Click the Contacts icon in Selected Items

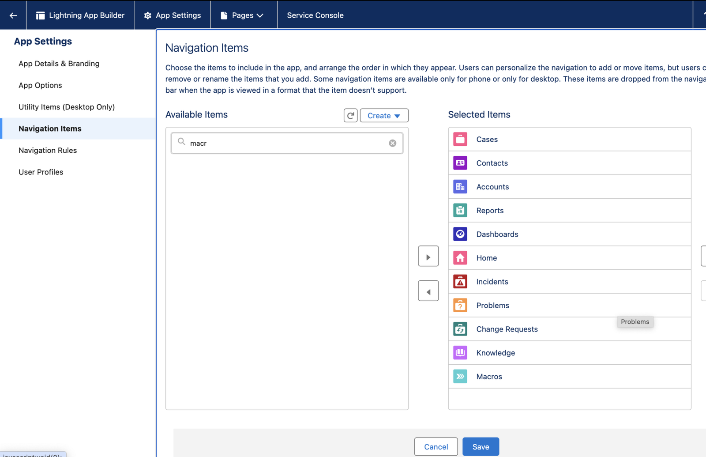[460, 163]
